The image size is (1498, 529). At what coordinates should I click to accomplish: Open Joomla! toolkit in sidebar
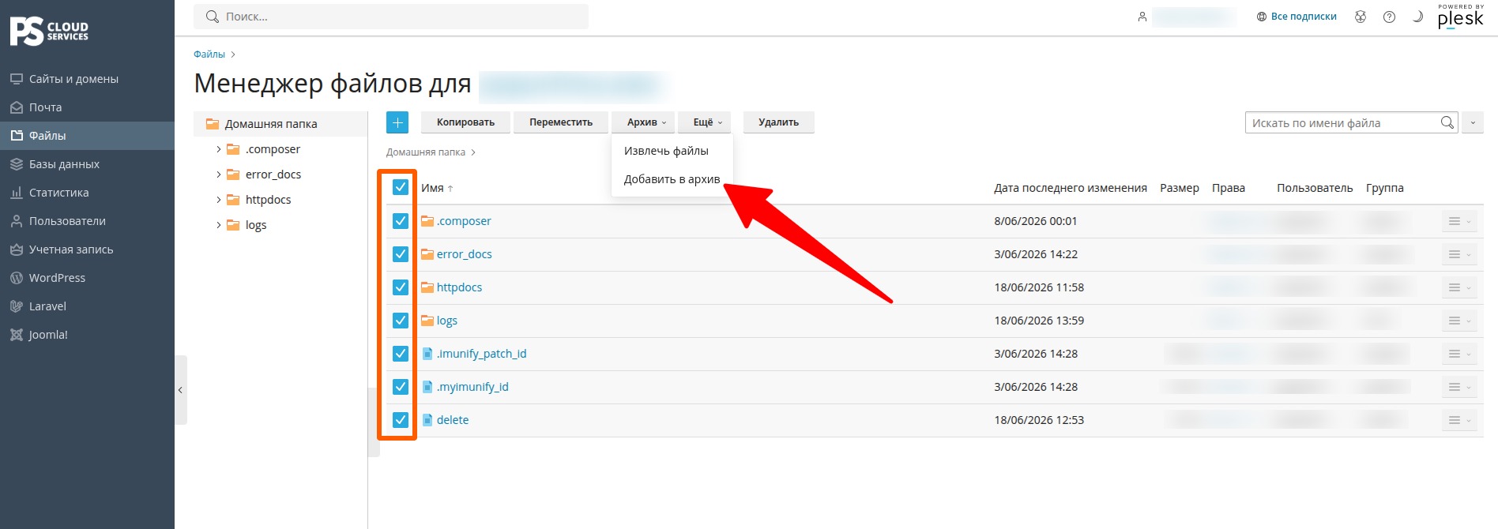(48, 335)
